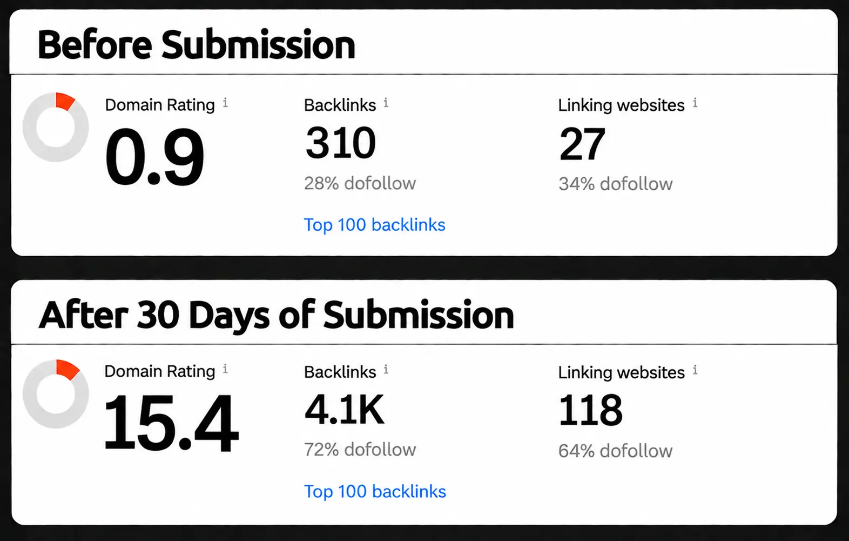Click the 0.9 Domain Rating value
The height and width of the screenshot is (541, 849).
(155, 157)
